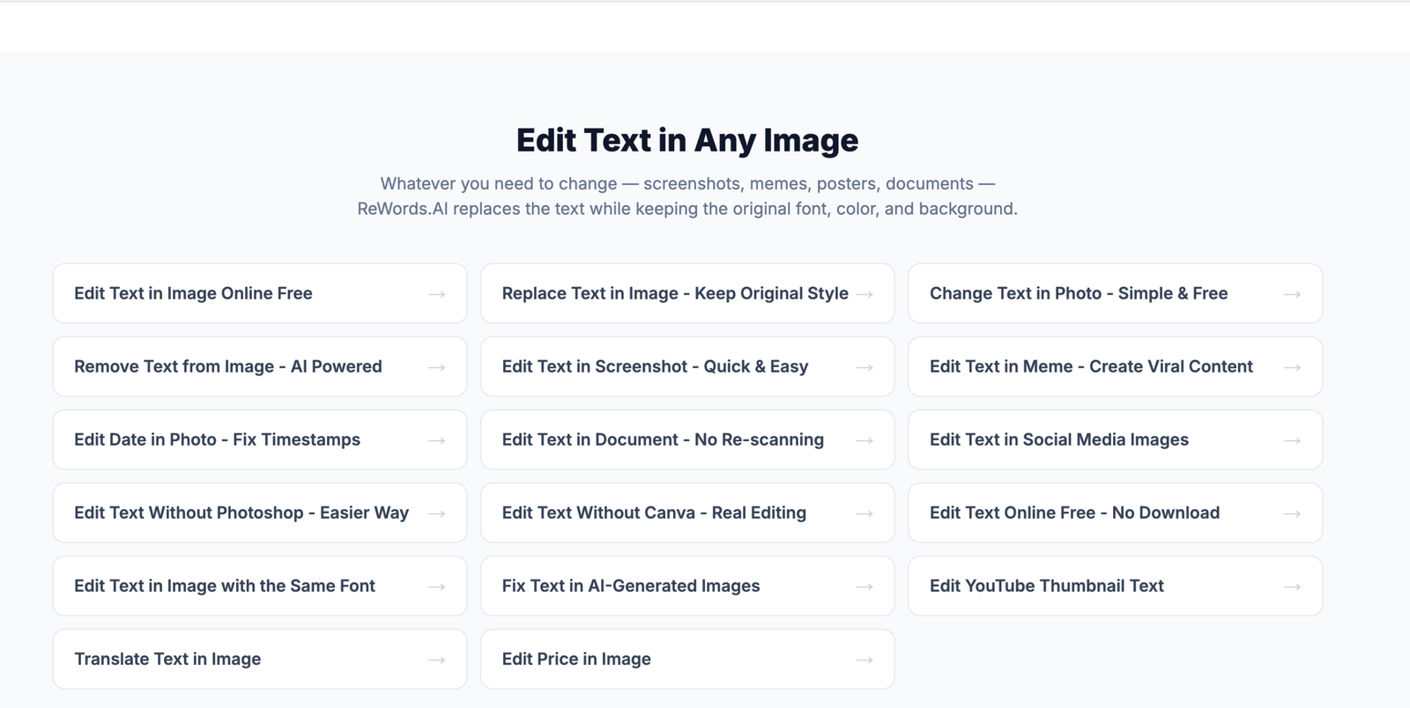Image resolution: width=1410 pixels, height=708 pixels.
Task: Open Change Text in Photo - Simple & Free
Action: click(x=1115, y=293)
